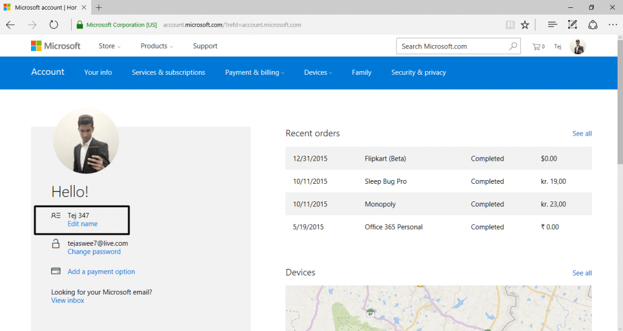Click the payment card icon
The height and width of the screenshot is (331, 623).
coord(55,271)
